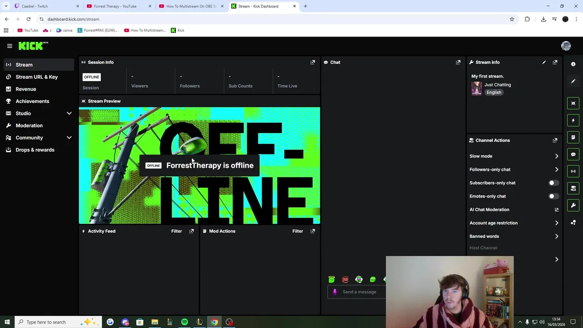Open Followers-only chat options arrow
The width and height of the screenshot is (583, 328).
point(557,169)
